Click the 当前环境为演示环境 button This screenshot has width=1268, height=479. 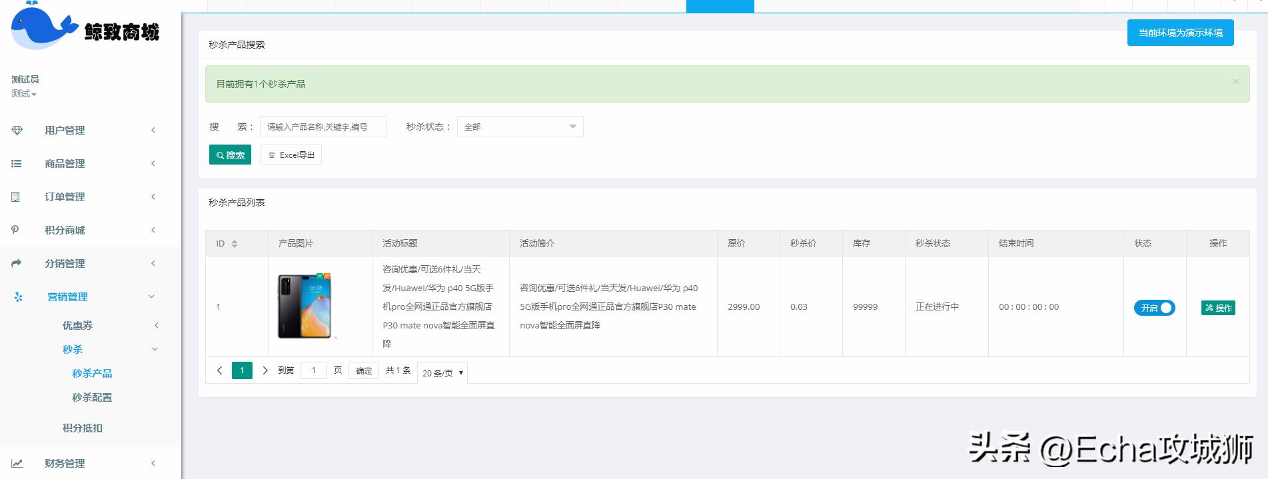pyautogui.click(x=1181, y=33)
